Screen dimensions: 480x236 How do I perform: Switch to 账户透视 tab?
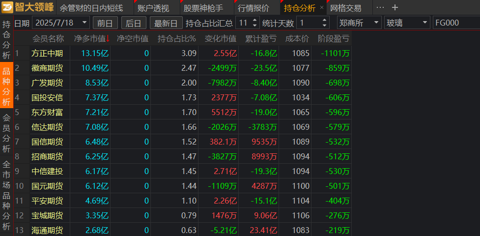(153, 8)
